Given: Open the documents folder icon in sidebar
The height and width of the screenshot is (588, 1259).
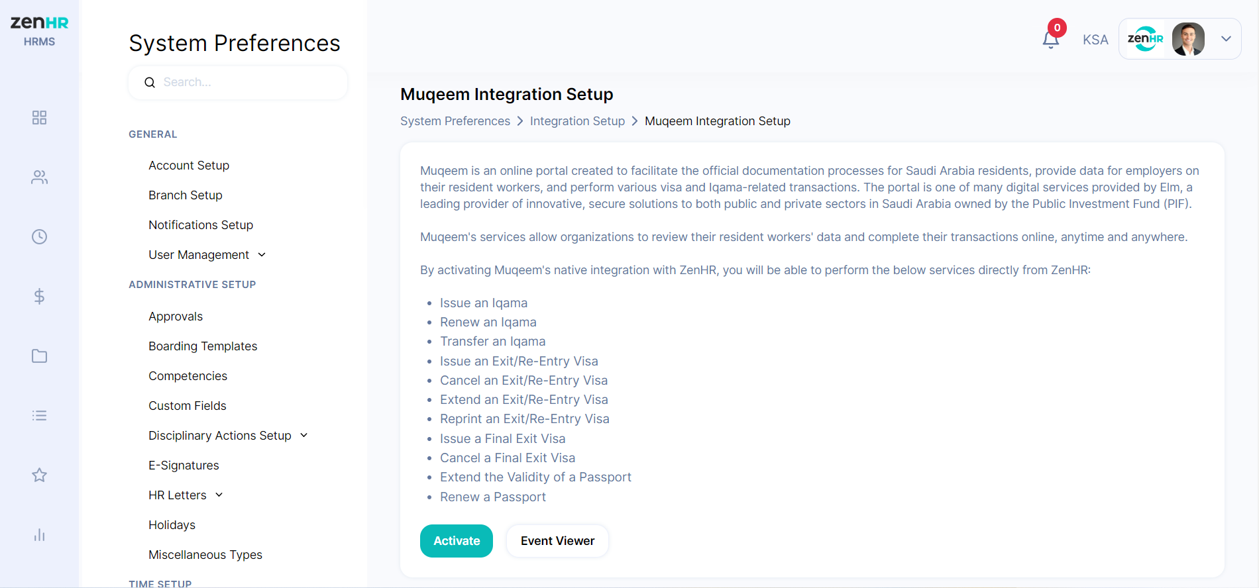Looking at the screenshot, I should (39, 356).
